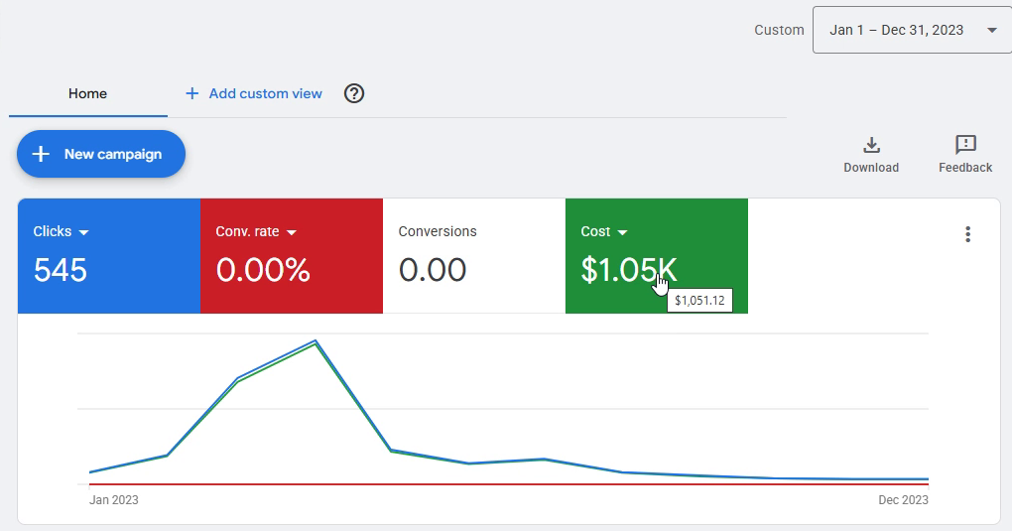Click the plus icon beside Add custom view

pos(191,93)
